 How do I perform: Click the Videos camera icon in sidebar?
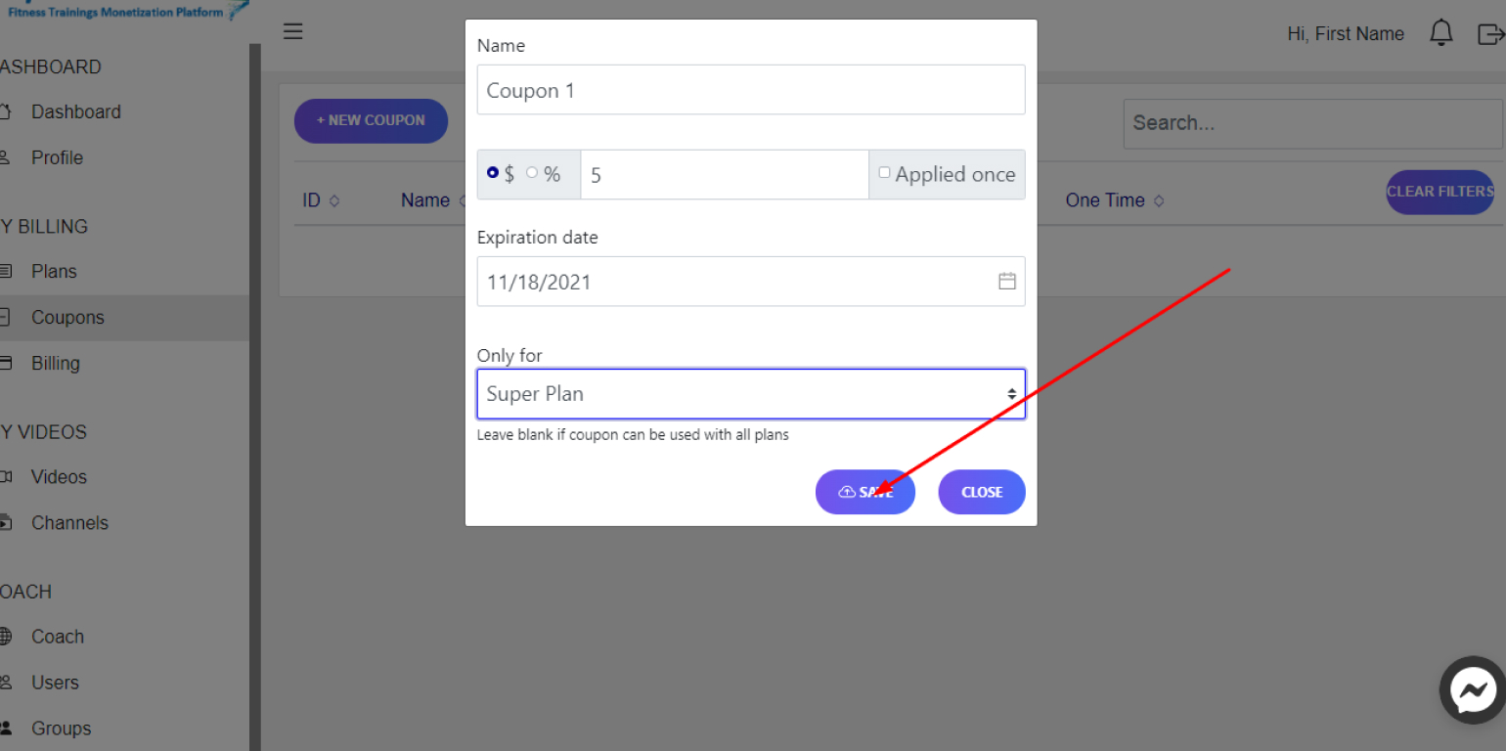point(5,477)
